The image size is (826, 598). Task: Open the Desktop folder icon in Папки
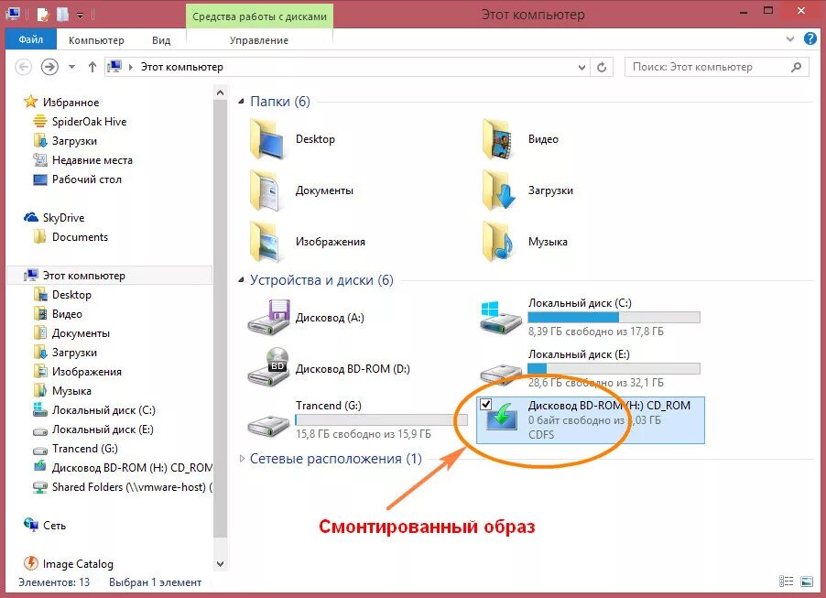(269, 139)
